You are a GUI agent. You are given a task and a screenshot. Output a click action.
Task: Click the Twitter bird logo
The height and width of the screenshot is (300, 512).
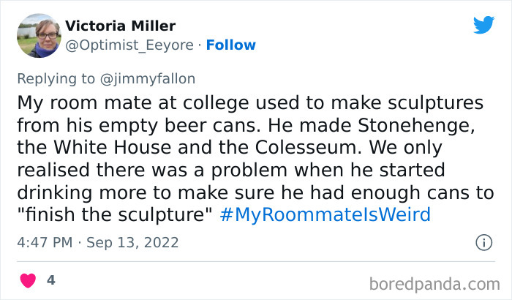point(483,25)
